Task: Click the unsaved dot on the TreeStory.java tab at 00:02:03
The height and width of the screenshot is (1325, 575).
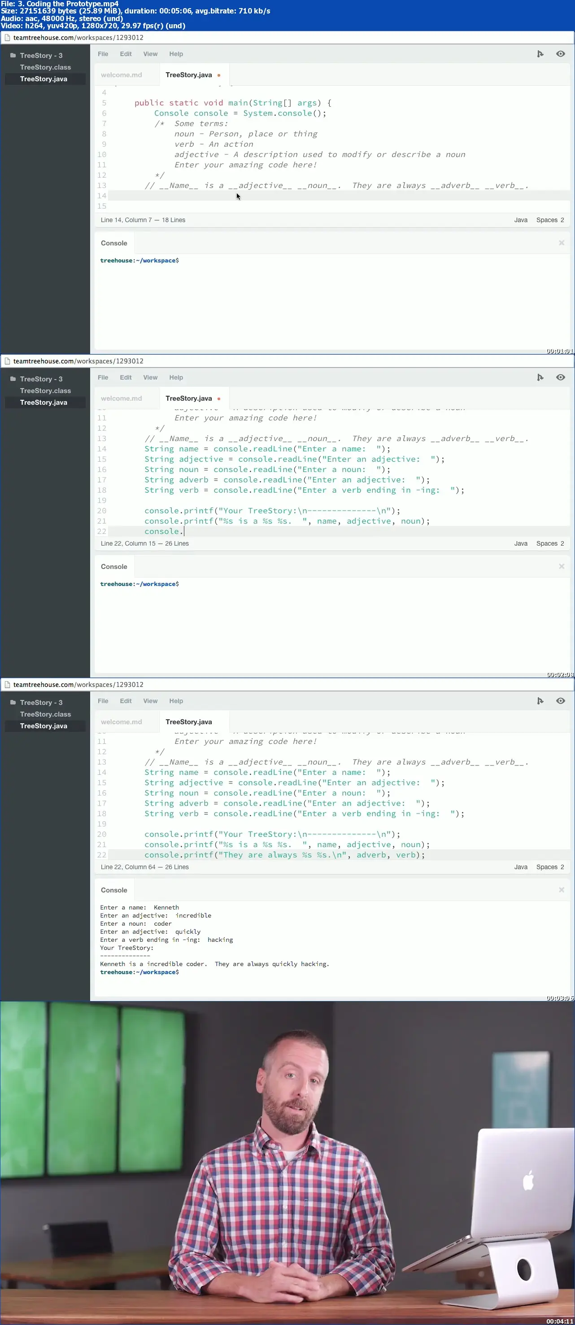Action: (218, 398)
